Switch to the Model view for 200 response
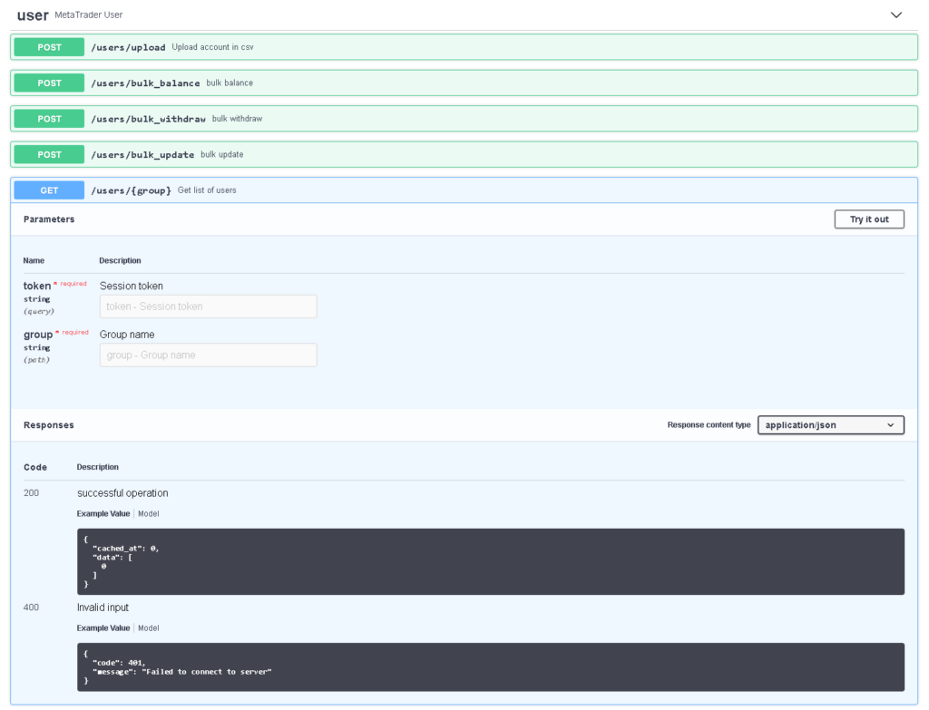 click(148, 513)
